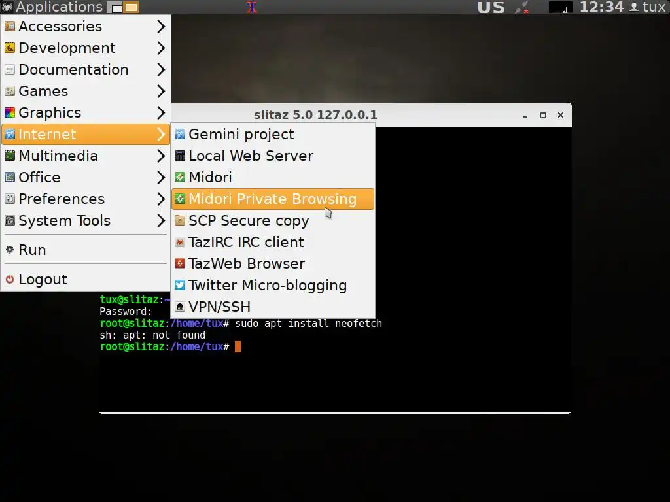Open the Documentation menu entry
670x502 pixels.
(x=86, y=69)
